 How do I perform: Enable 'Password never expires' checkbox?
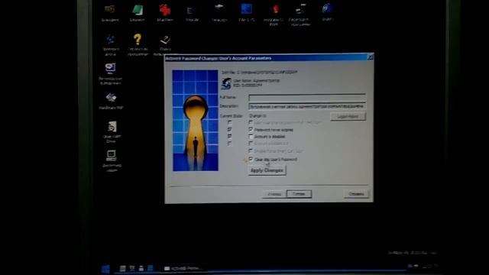(x=251, y=129)
